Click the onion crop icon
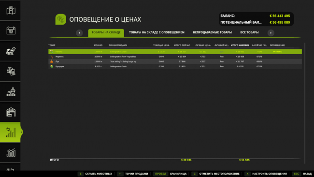 [52, 61]
